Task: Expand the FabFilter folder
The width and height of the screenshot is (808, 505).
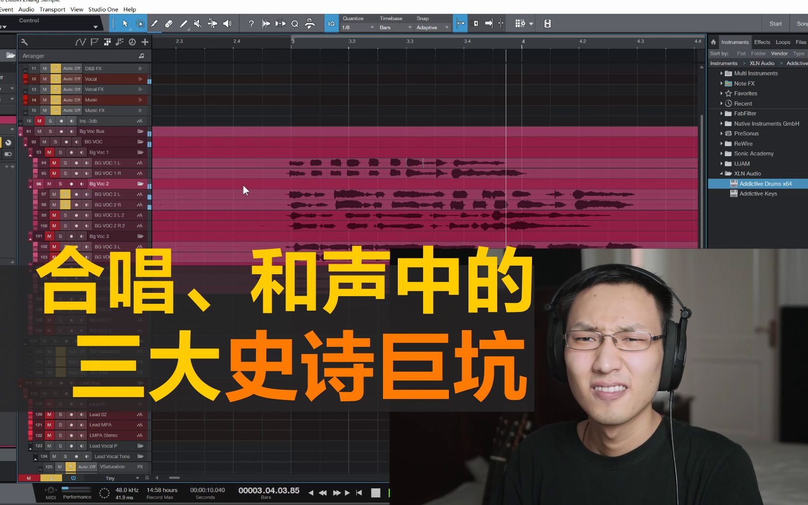Action: click(x=722, y=113)
